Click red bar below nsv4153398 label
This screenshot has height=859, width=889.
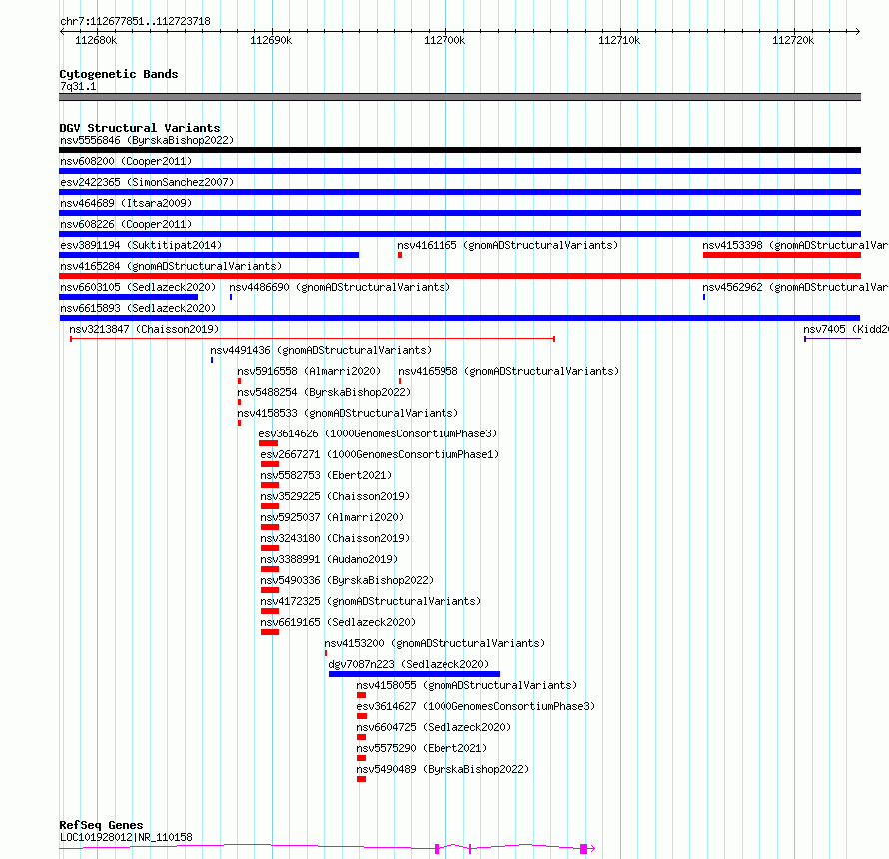782,255
